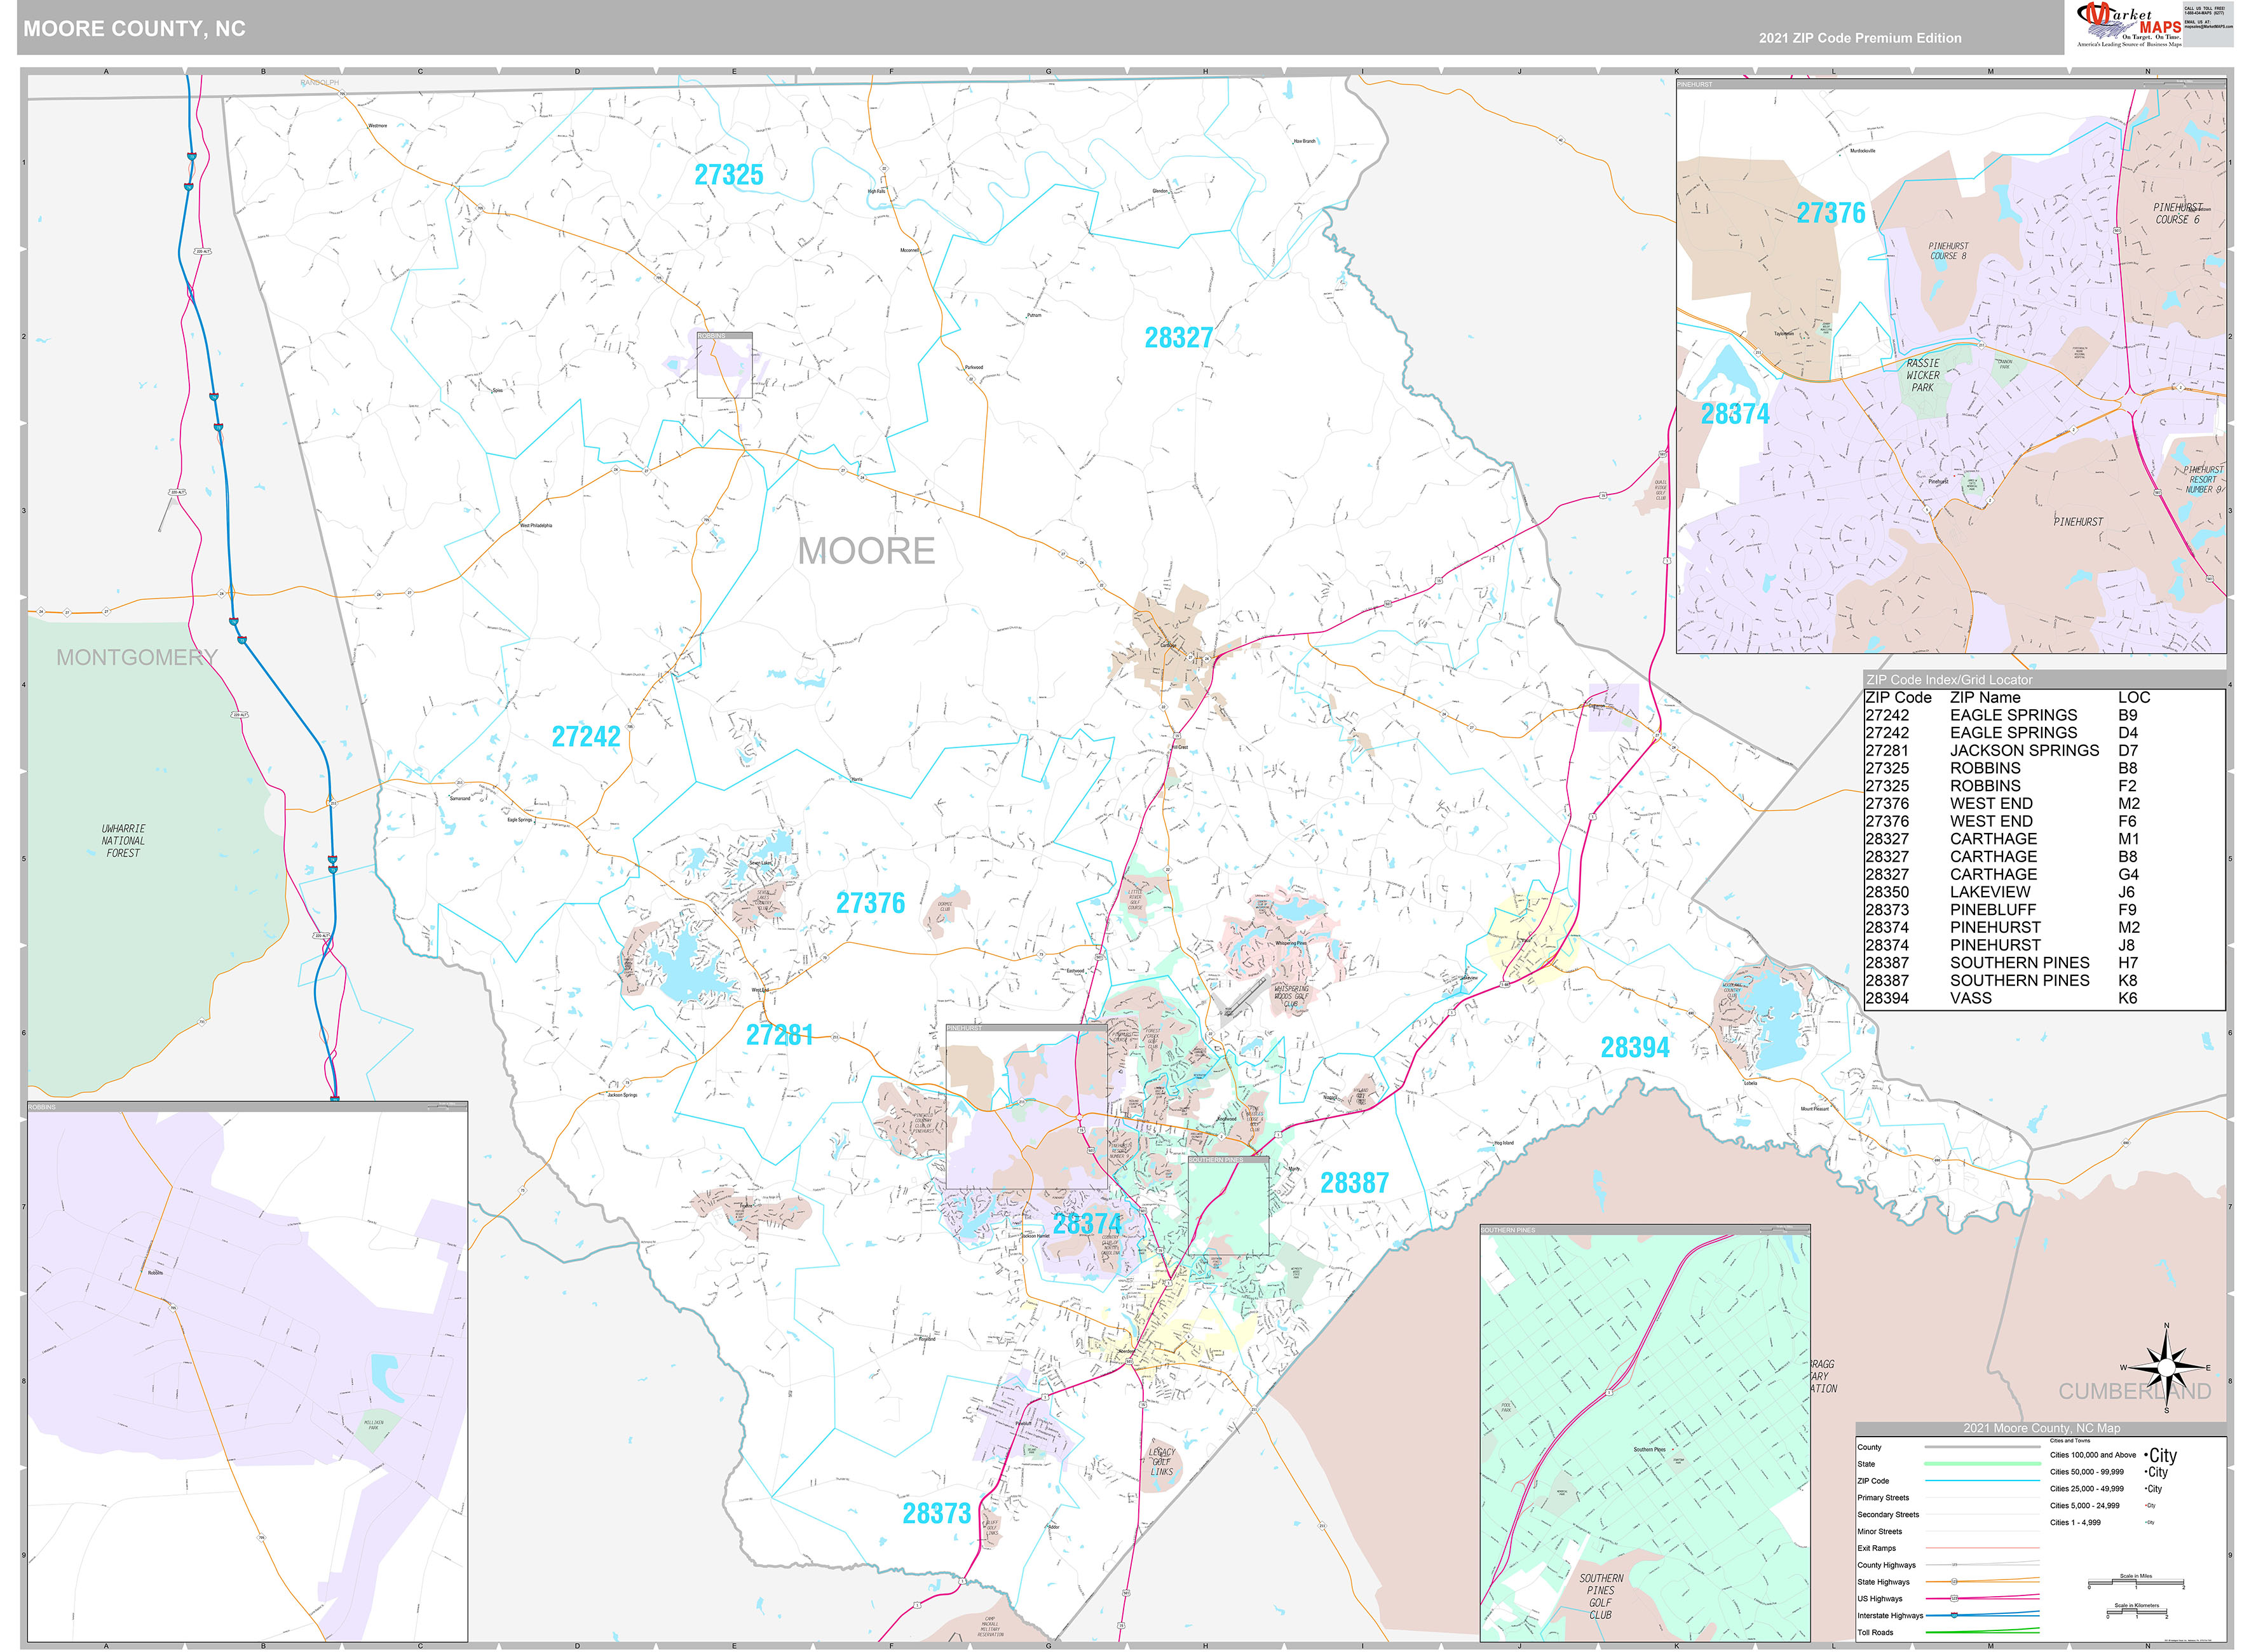Click the LOC column header
The height and width of the screenshot is (1652, 2249).
(x=2133, y=698)
